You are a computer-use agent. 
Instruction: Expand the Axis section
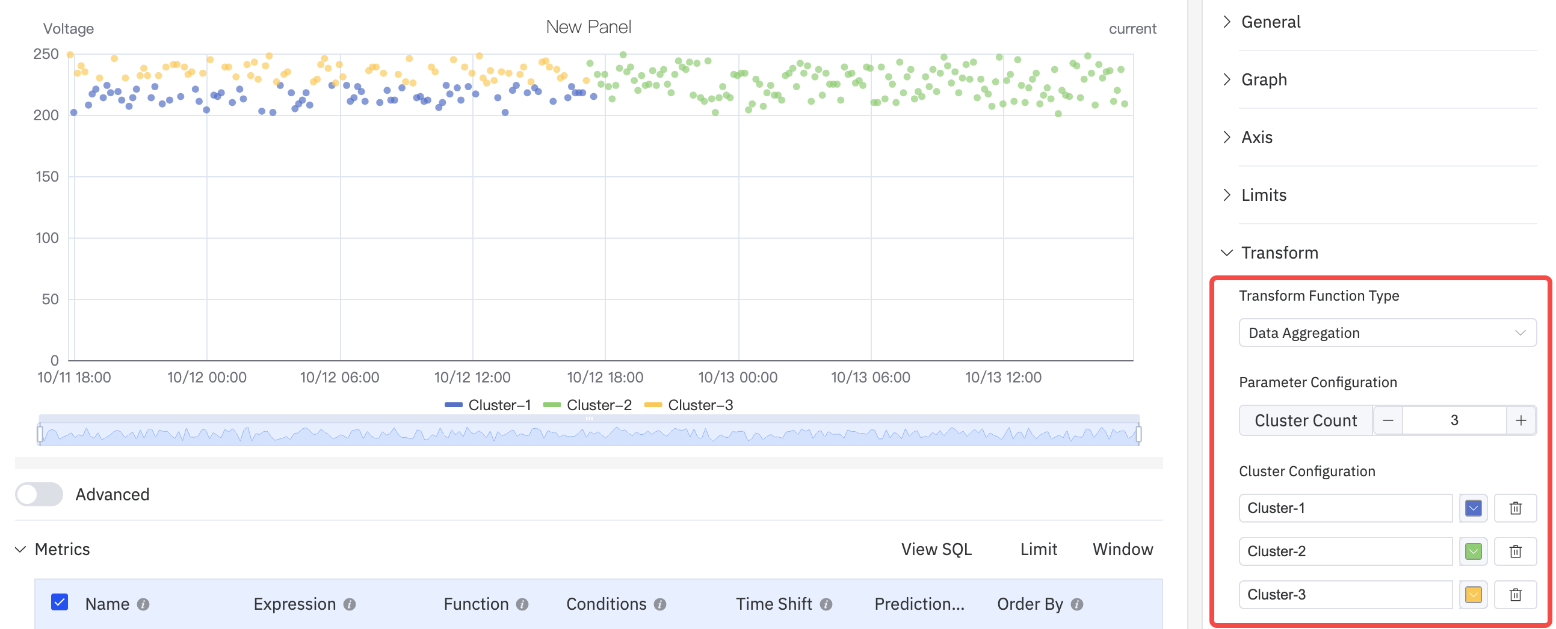tap(1257, 137)
